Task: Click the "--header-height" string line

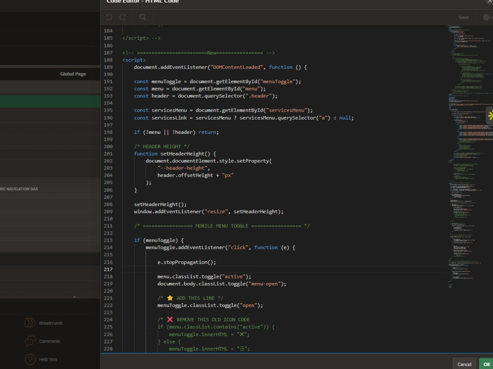Action: click(x=183, y=168)
